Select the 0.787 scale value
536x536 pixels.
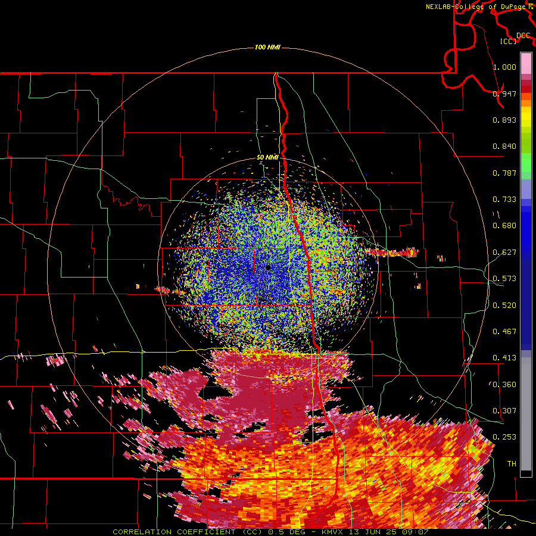(x=504, y=173)
